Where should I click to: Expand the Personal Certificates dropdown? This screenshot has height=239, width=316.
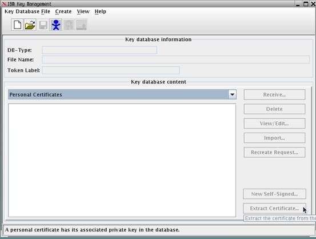tap(232, 94)
